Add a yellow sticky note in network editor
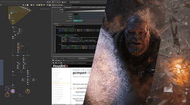 coord(39,5)
